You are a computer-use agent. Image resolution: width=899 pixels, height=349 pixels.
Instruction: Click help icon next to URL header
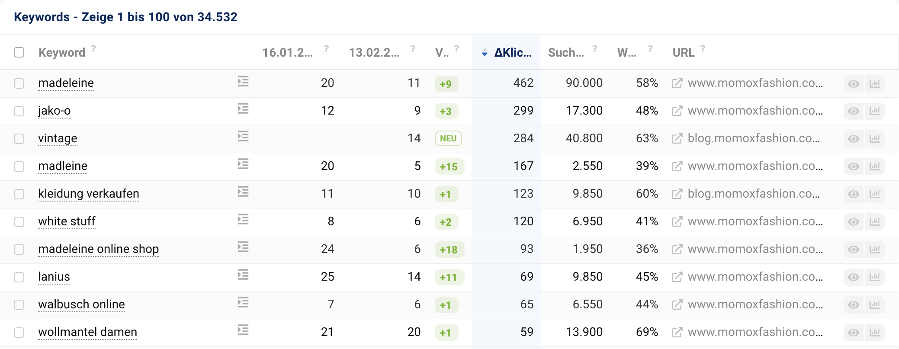click(703, 48)
